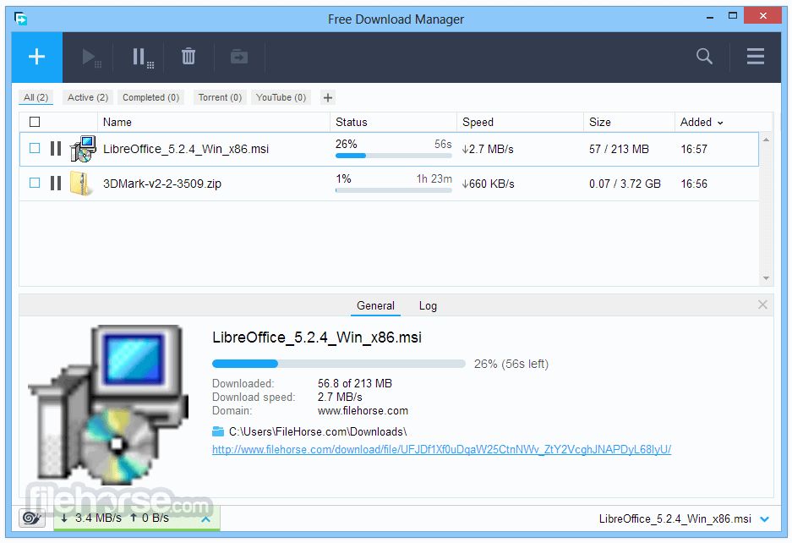792x543 pixels.
Task: Sort by the Added column with the arrow
Action: pyautogui.click(x=720, y=123)
